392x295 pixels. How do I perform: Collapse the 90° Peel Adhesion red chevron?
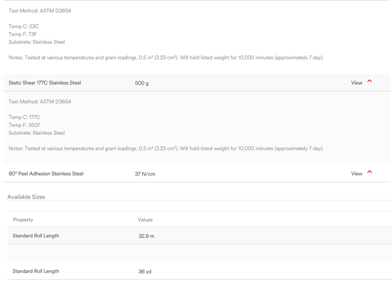click(x=369, y=172)
